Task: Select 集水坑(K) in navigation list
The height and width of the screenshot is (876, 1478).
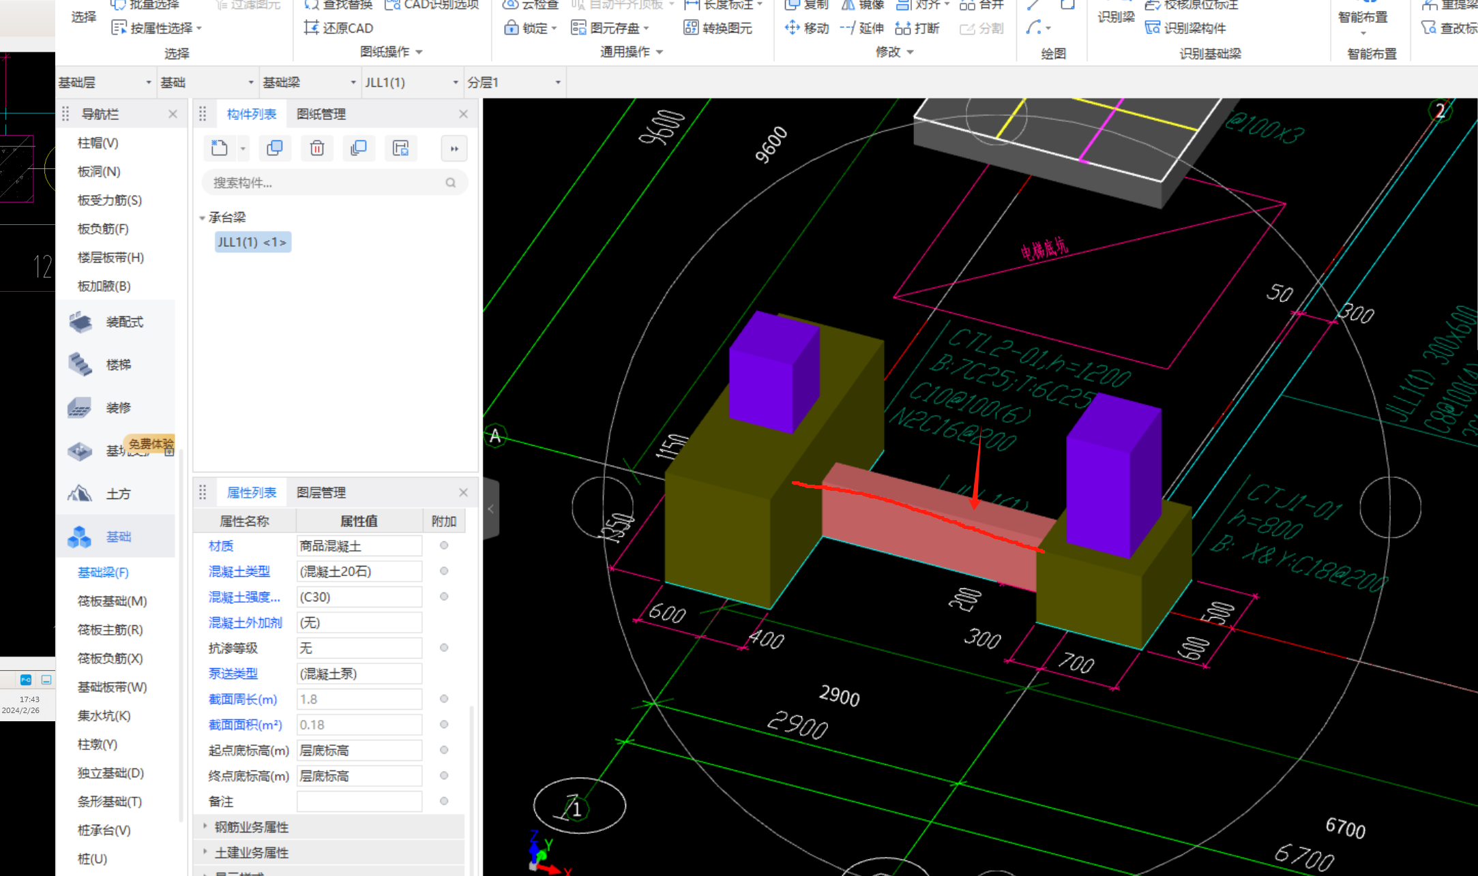Action: click(104, 715)
